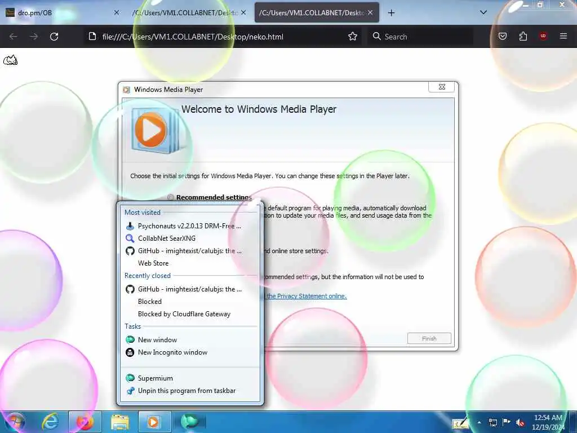Click the browser forward arrow
The height and width of the screenshot is (433, 577).
pos(34,37)
